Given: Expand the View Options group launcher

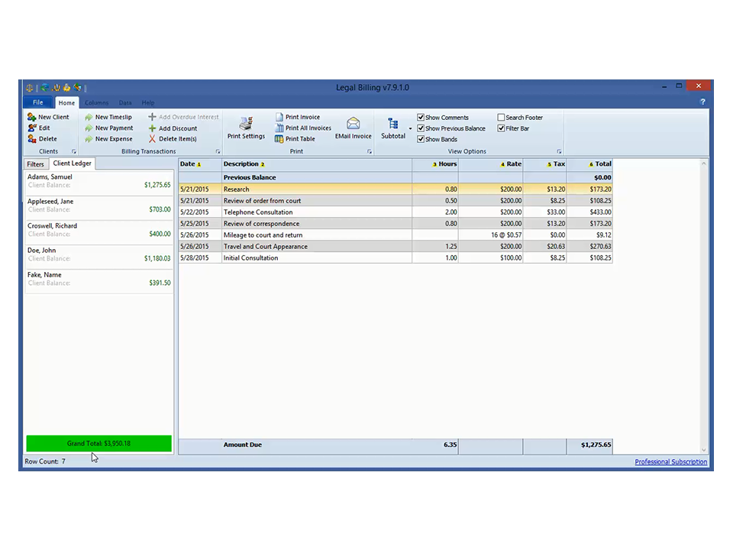Looking at the screenshot, I should coord(559,152).
